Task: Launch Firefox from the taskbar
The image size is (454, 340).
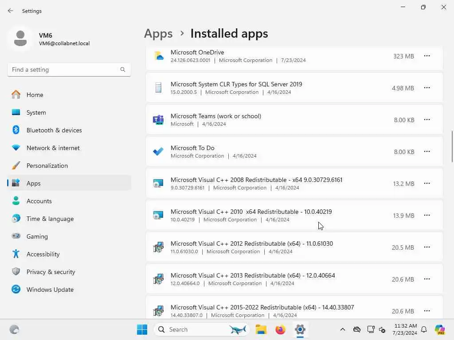Action: tap(280, 329)
